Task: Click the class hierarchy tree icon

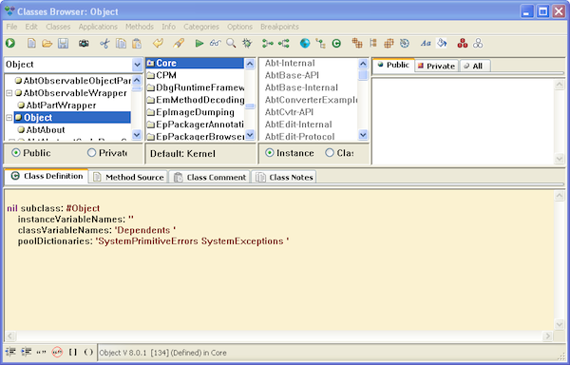Action: pos(321,44)
